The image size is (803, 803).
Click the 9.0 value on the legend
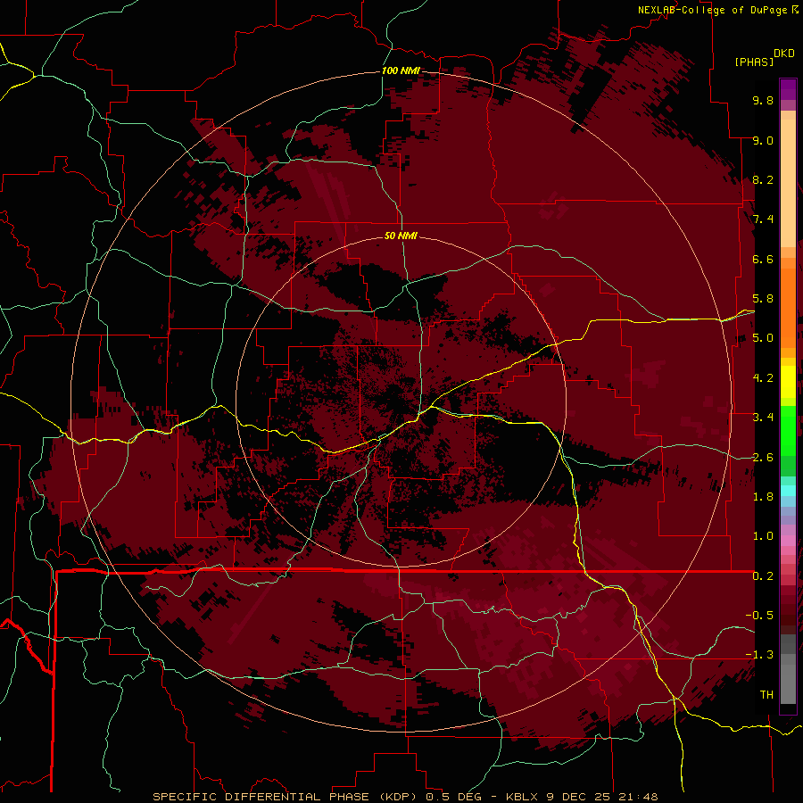pos(763,140)
